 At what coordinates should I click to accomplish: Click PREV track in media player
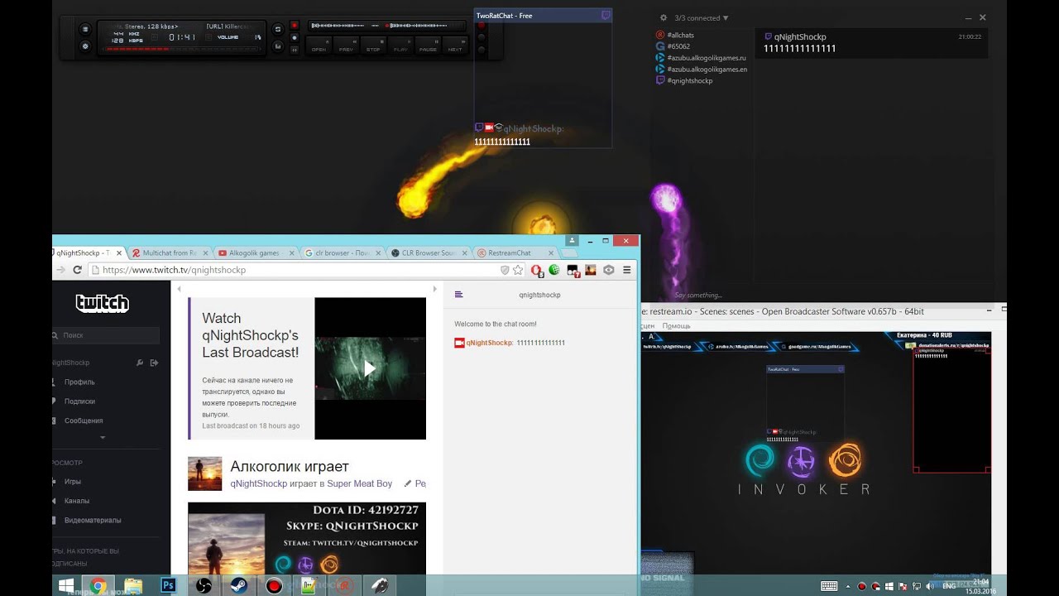tap(346, 45)
